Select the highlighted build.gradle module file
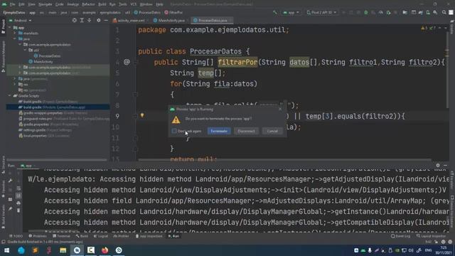 point(58,107)
